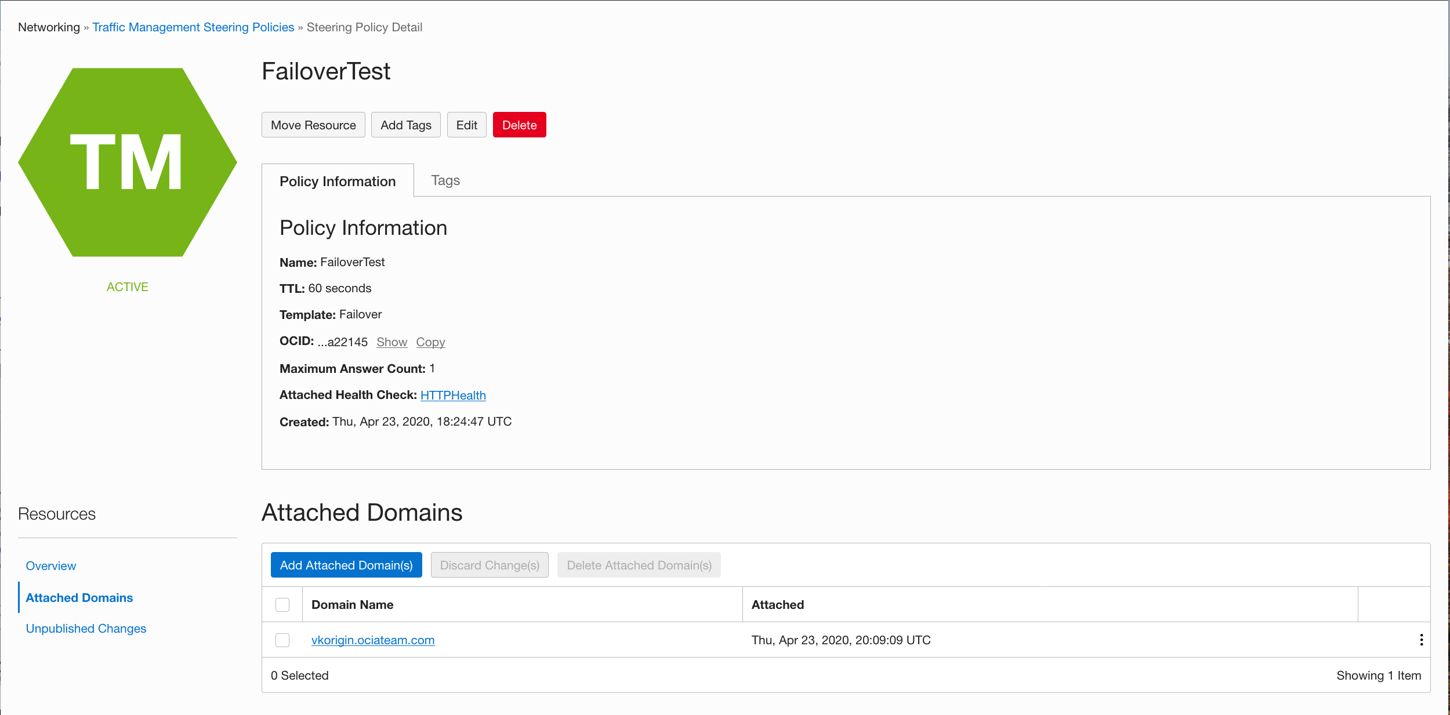Copy the OCID to clipboard

pos(430,342)
